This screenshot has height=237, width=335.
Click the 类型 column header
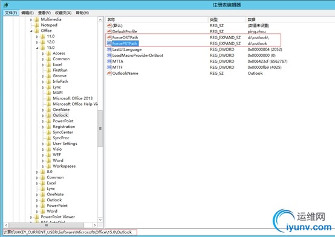pos(227,20)
